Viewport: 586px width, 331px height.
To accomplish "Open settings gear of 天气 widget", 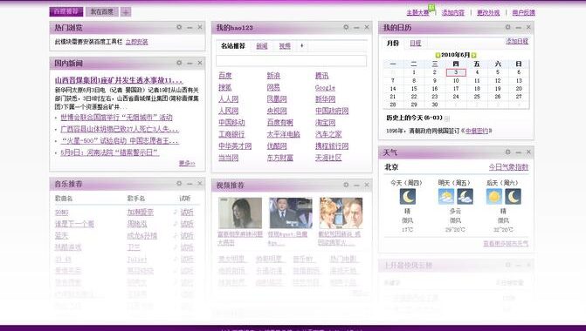I will click(x=507, y=152).
